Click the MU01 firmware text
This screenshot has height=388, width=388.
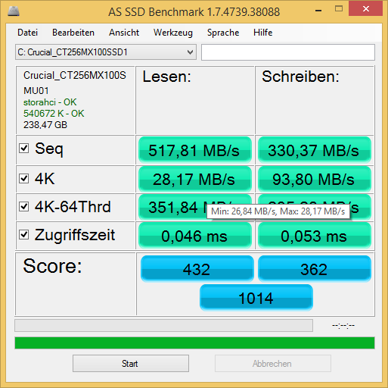tap(36, 90)
